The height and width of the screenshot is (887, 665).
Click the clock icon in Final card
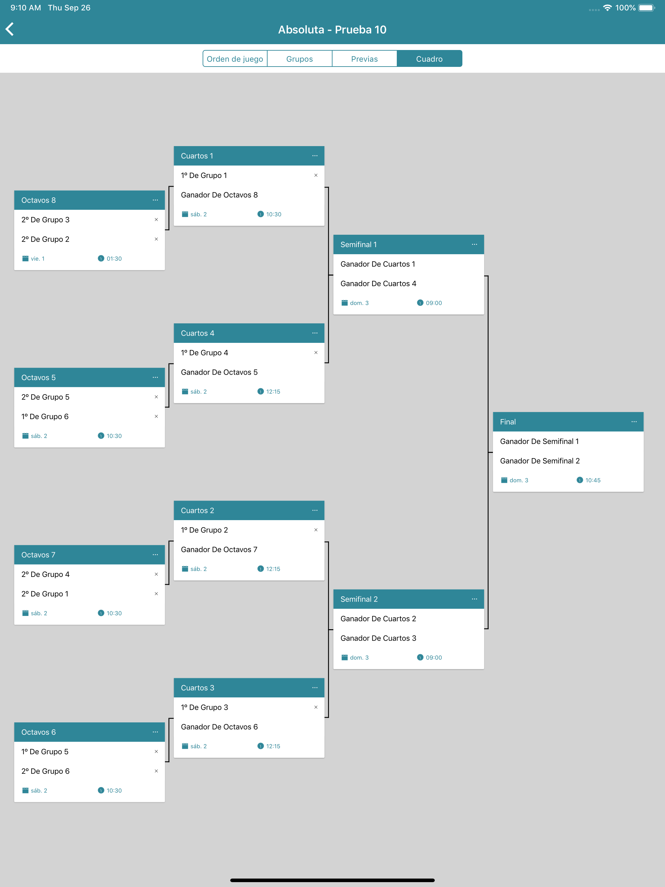(x=580, y=481)
